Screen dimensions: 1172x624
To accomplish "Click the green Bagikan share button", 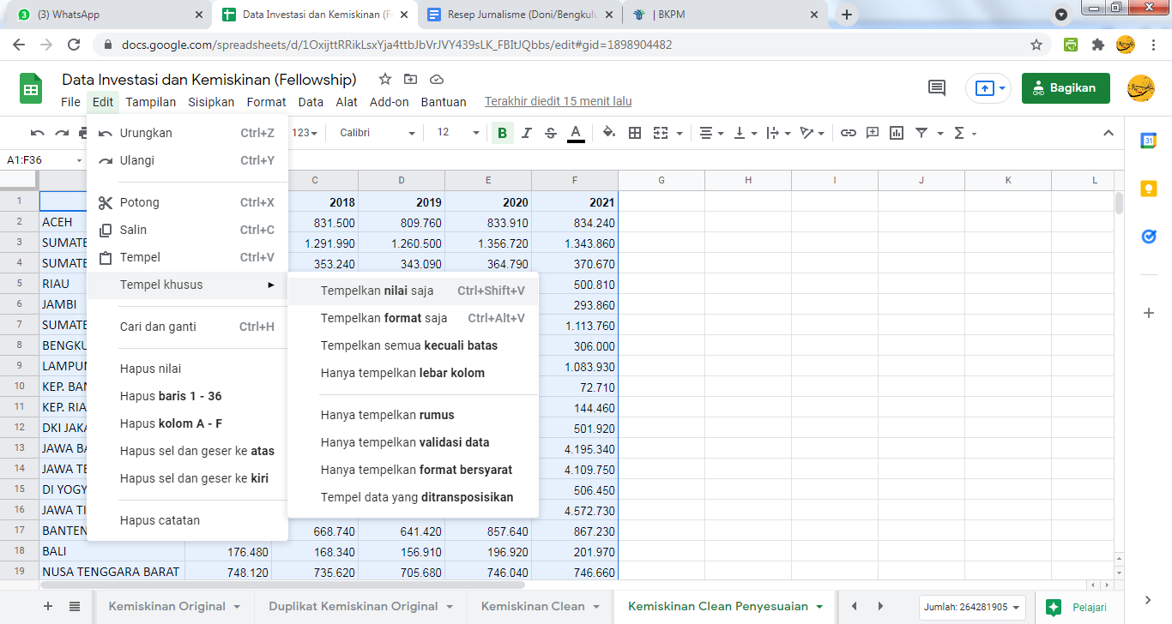I will pyautogui.click(x=1065, y=87).
